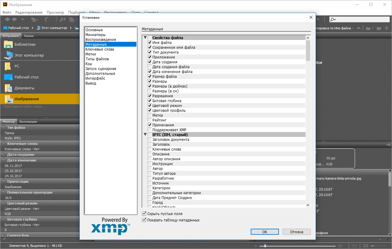392x249 pixels.
Task: Create a new folder icon
Action: tap(379, 28)
